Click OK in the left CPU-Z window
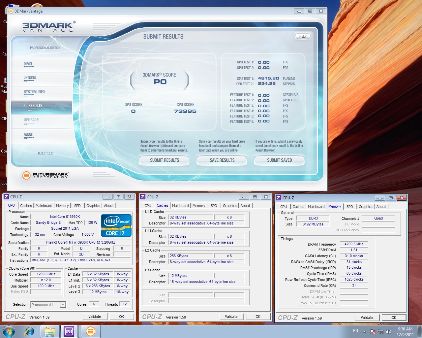This screenshot has height=338, width=422. click(121, 317)
